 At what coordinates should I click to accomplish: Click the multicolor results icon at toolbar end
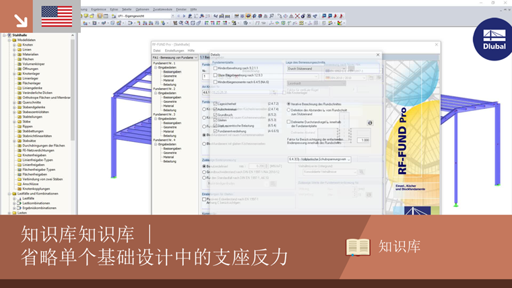tap(340, 23)
